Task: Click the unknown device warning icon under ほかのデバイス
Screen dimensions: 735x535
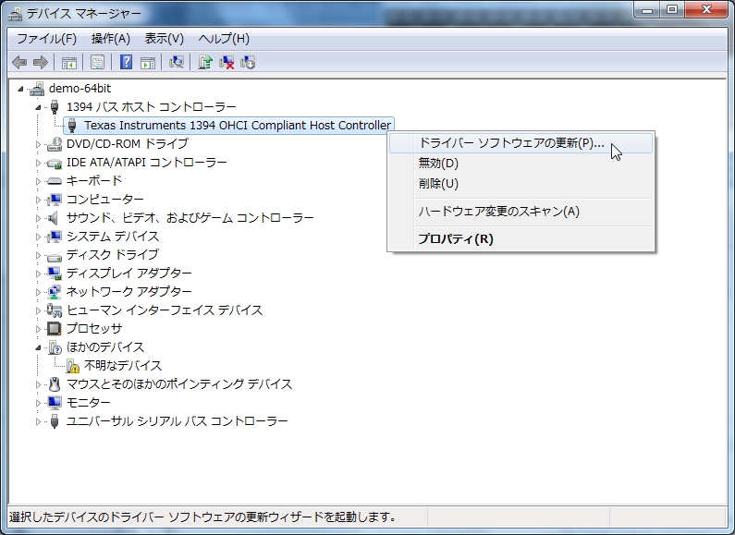Action: 73,366
